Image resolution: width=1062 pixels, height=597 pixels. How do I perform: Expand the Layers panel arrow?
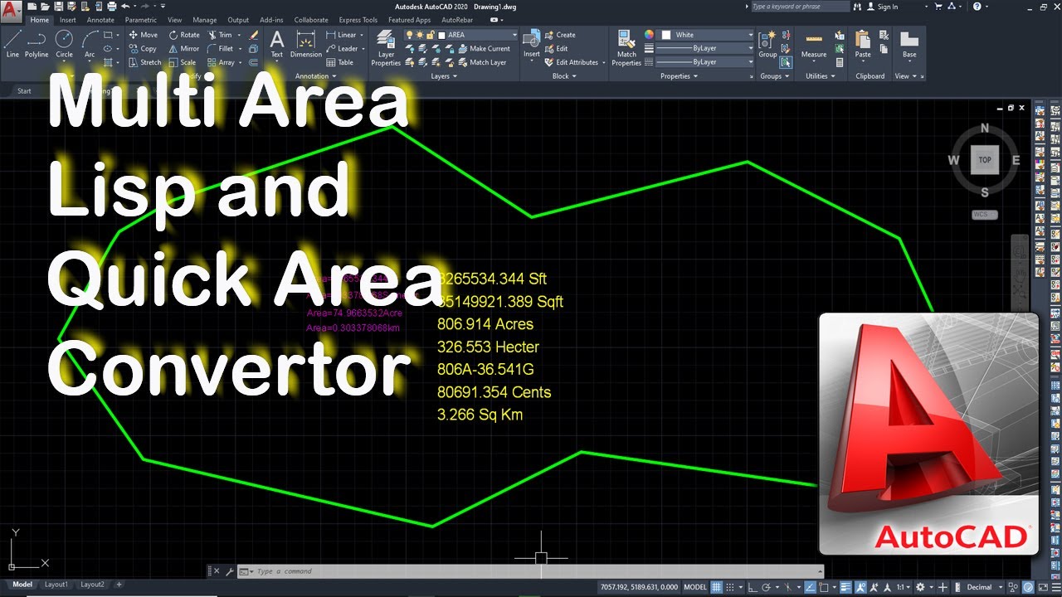click(455, 76)
